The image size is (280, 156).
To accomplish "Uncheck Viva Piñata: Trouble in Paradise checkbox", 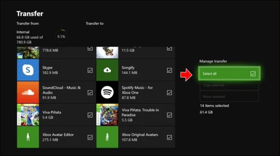I will [169, 115].
